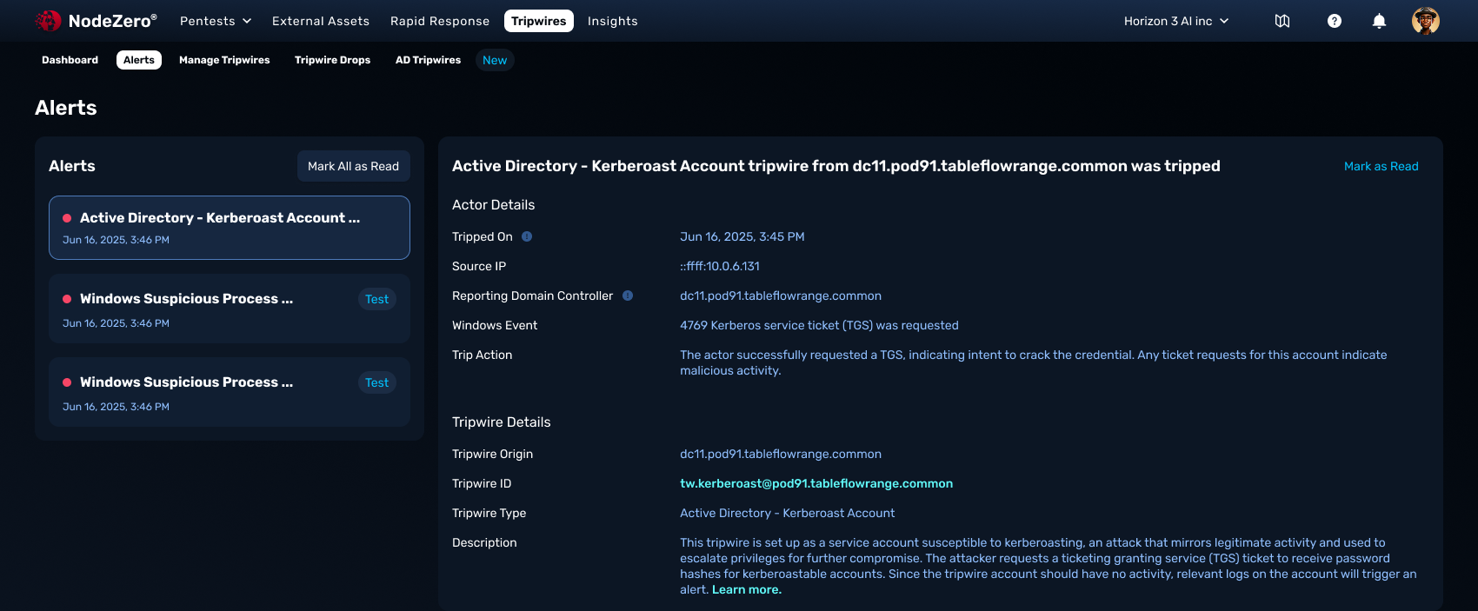Switch to the Dashboard tab
The height and width of the screenshot is (611, 1478).
click(70, 60)
